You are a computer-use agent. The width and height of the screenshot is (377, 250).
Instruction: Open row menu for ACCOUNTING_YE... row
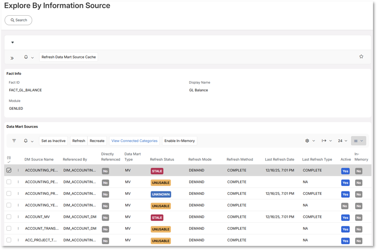18,205
